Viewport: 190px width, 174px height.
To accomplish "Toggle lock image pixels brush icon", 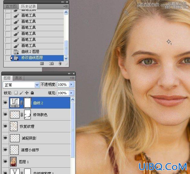I will pyautogui.click(x=21, y=93).
